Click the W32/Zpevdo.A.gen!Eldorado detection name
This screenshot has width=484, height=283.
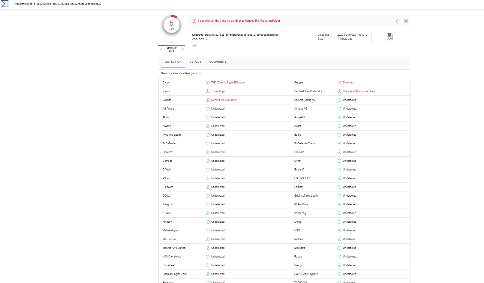coord(228,83)
